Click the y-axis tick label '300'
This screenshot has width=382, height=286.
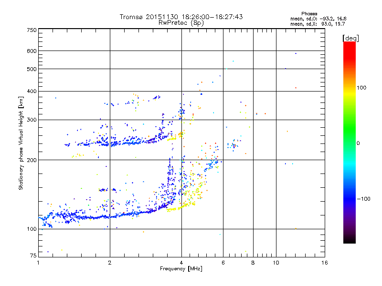tap(32, 120)
